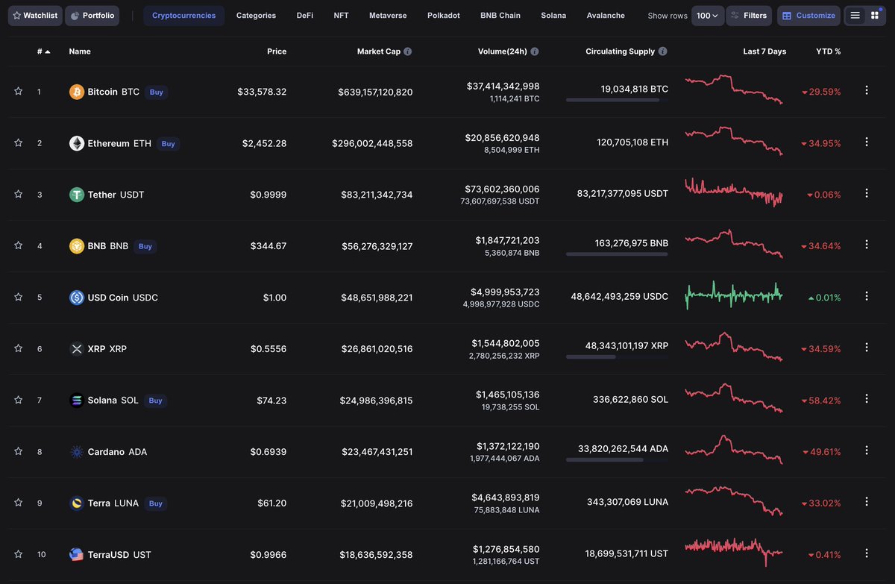The width and height of the screenshot is (895, 584).
Task: Click the USD Coin logo
Action: 76,298
